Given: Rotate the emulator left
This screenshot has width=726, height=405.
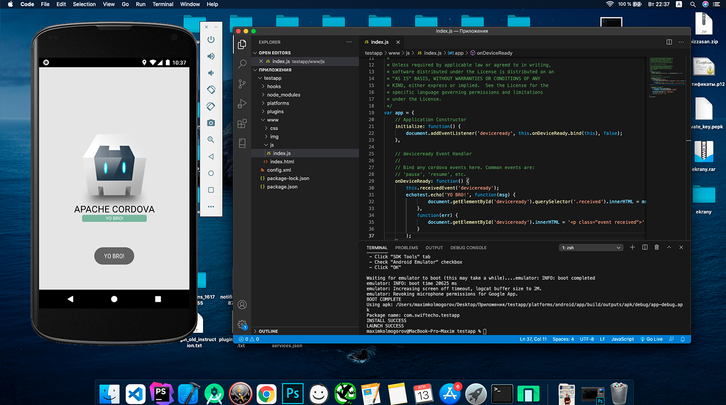Looking at the screenshot, I should pyautogui.click(x=211, y=90).
